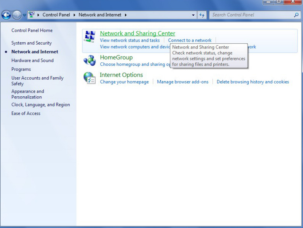Maximize the Control Panel window

[279, 2]
